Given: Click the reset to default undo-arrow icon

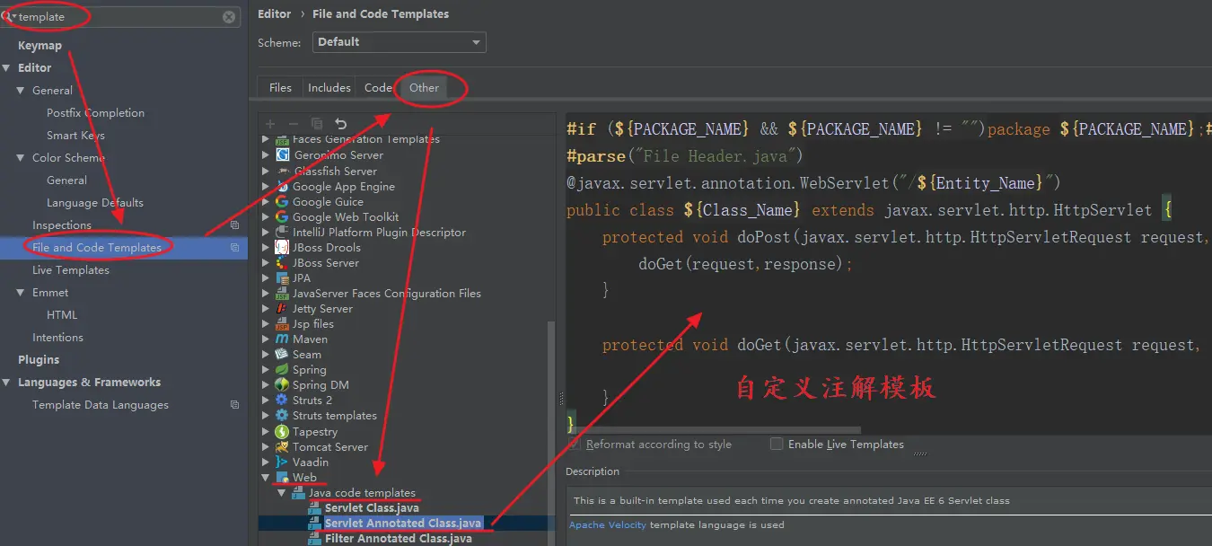Looking at the screenshot, I should pos(340,124).
